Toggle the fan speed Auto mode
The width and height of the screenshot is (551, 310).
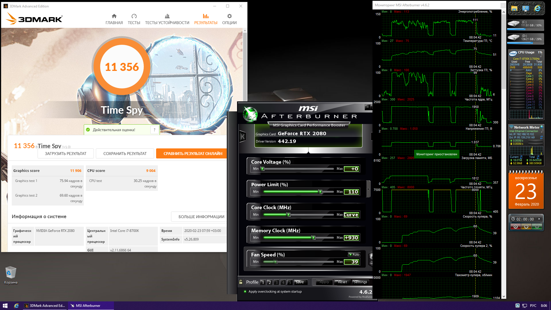pos(354,255)
